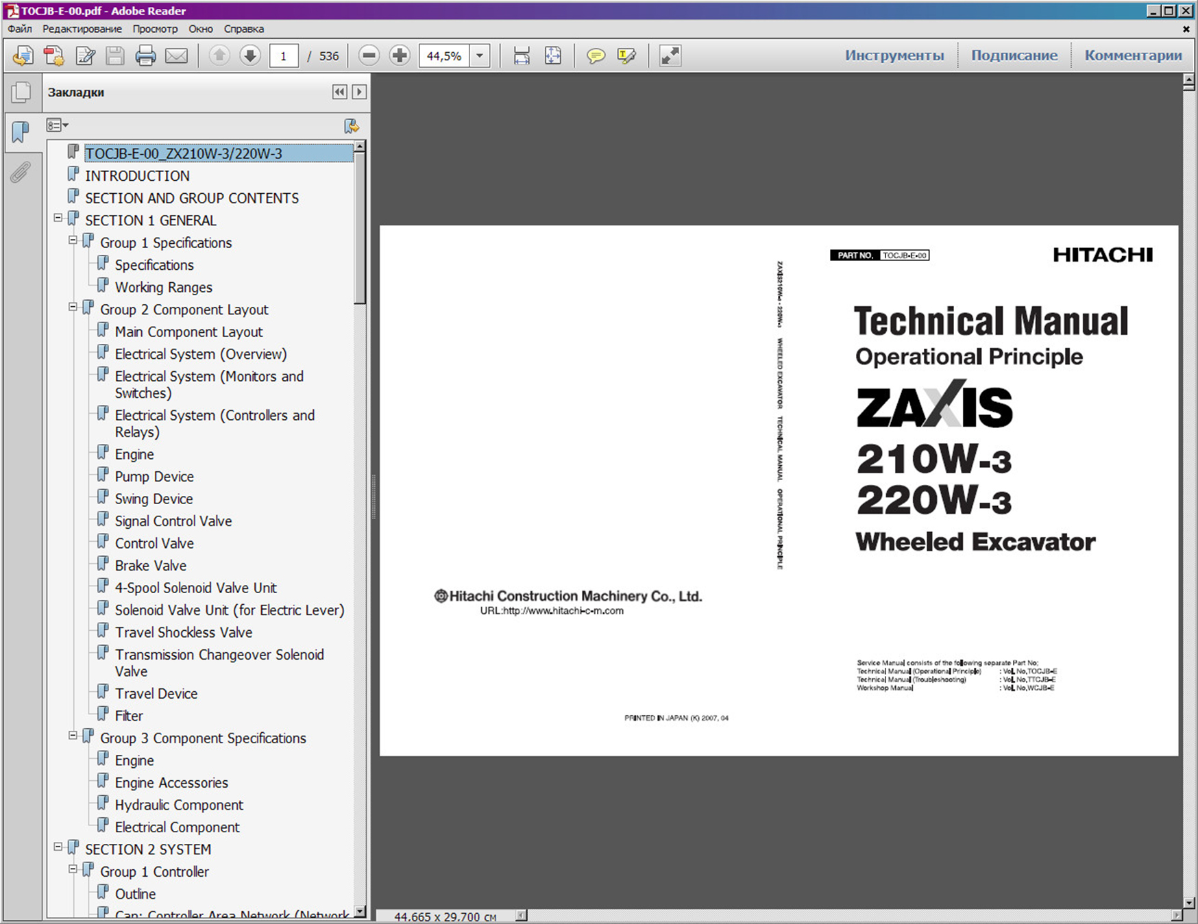
Task: Collapse Group 2 Component Layout node
Action: point(73,308)
